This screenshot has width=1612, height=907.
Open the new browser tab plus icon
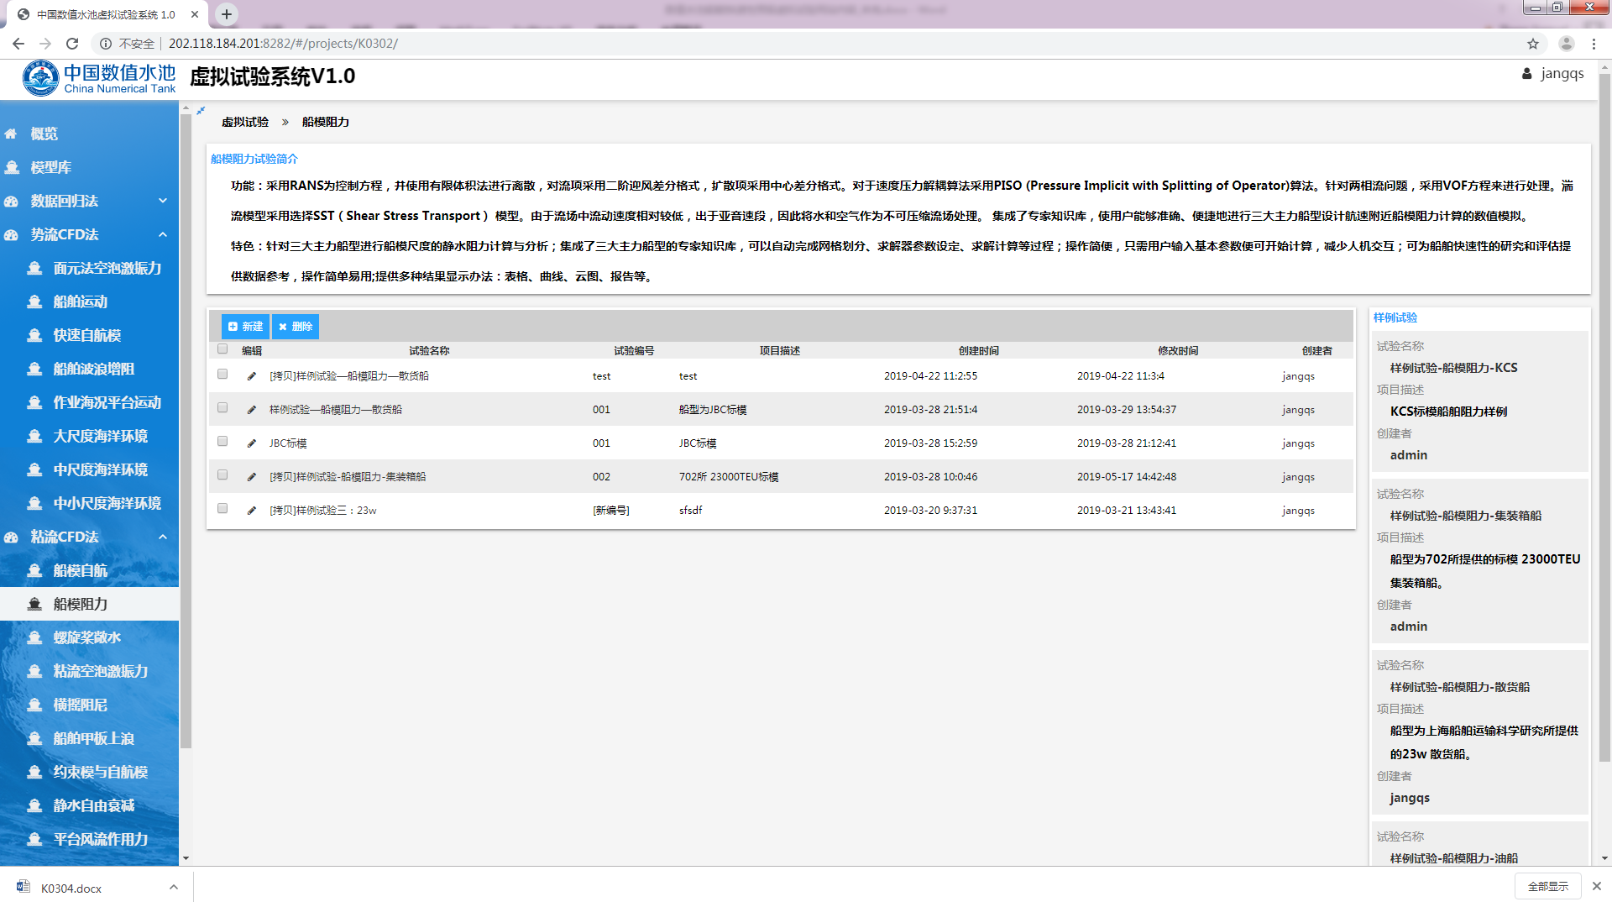(227, 14)
